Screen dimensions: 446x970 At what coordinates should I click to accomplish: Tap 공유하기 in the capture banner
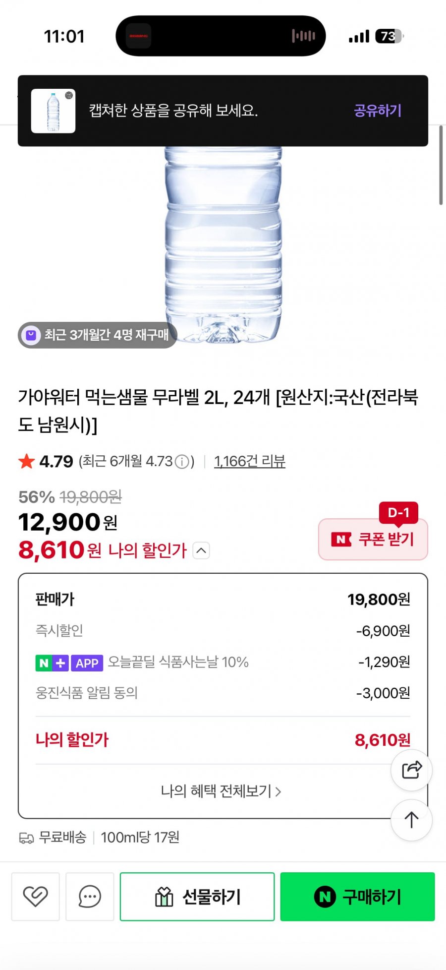378,111
